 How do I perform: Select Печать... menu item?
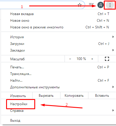tap(58, 67)
